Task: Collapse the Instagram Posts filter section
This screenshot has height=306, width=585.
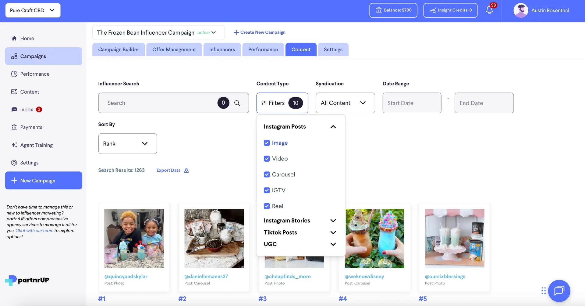Action: pos(333,127)
